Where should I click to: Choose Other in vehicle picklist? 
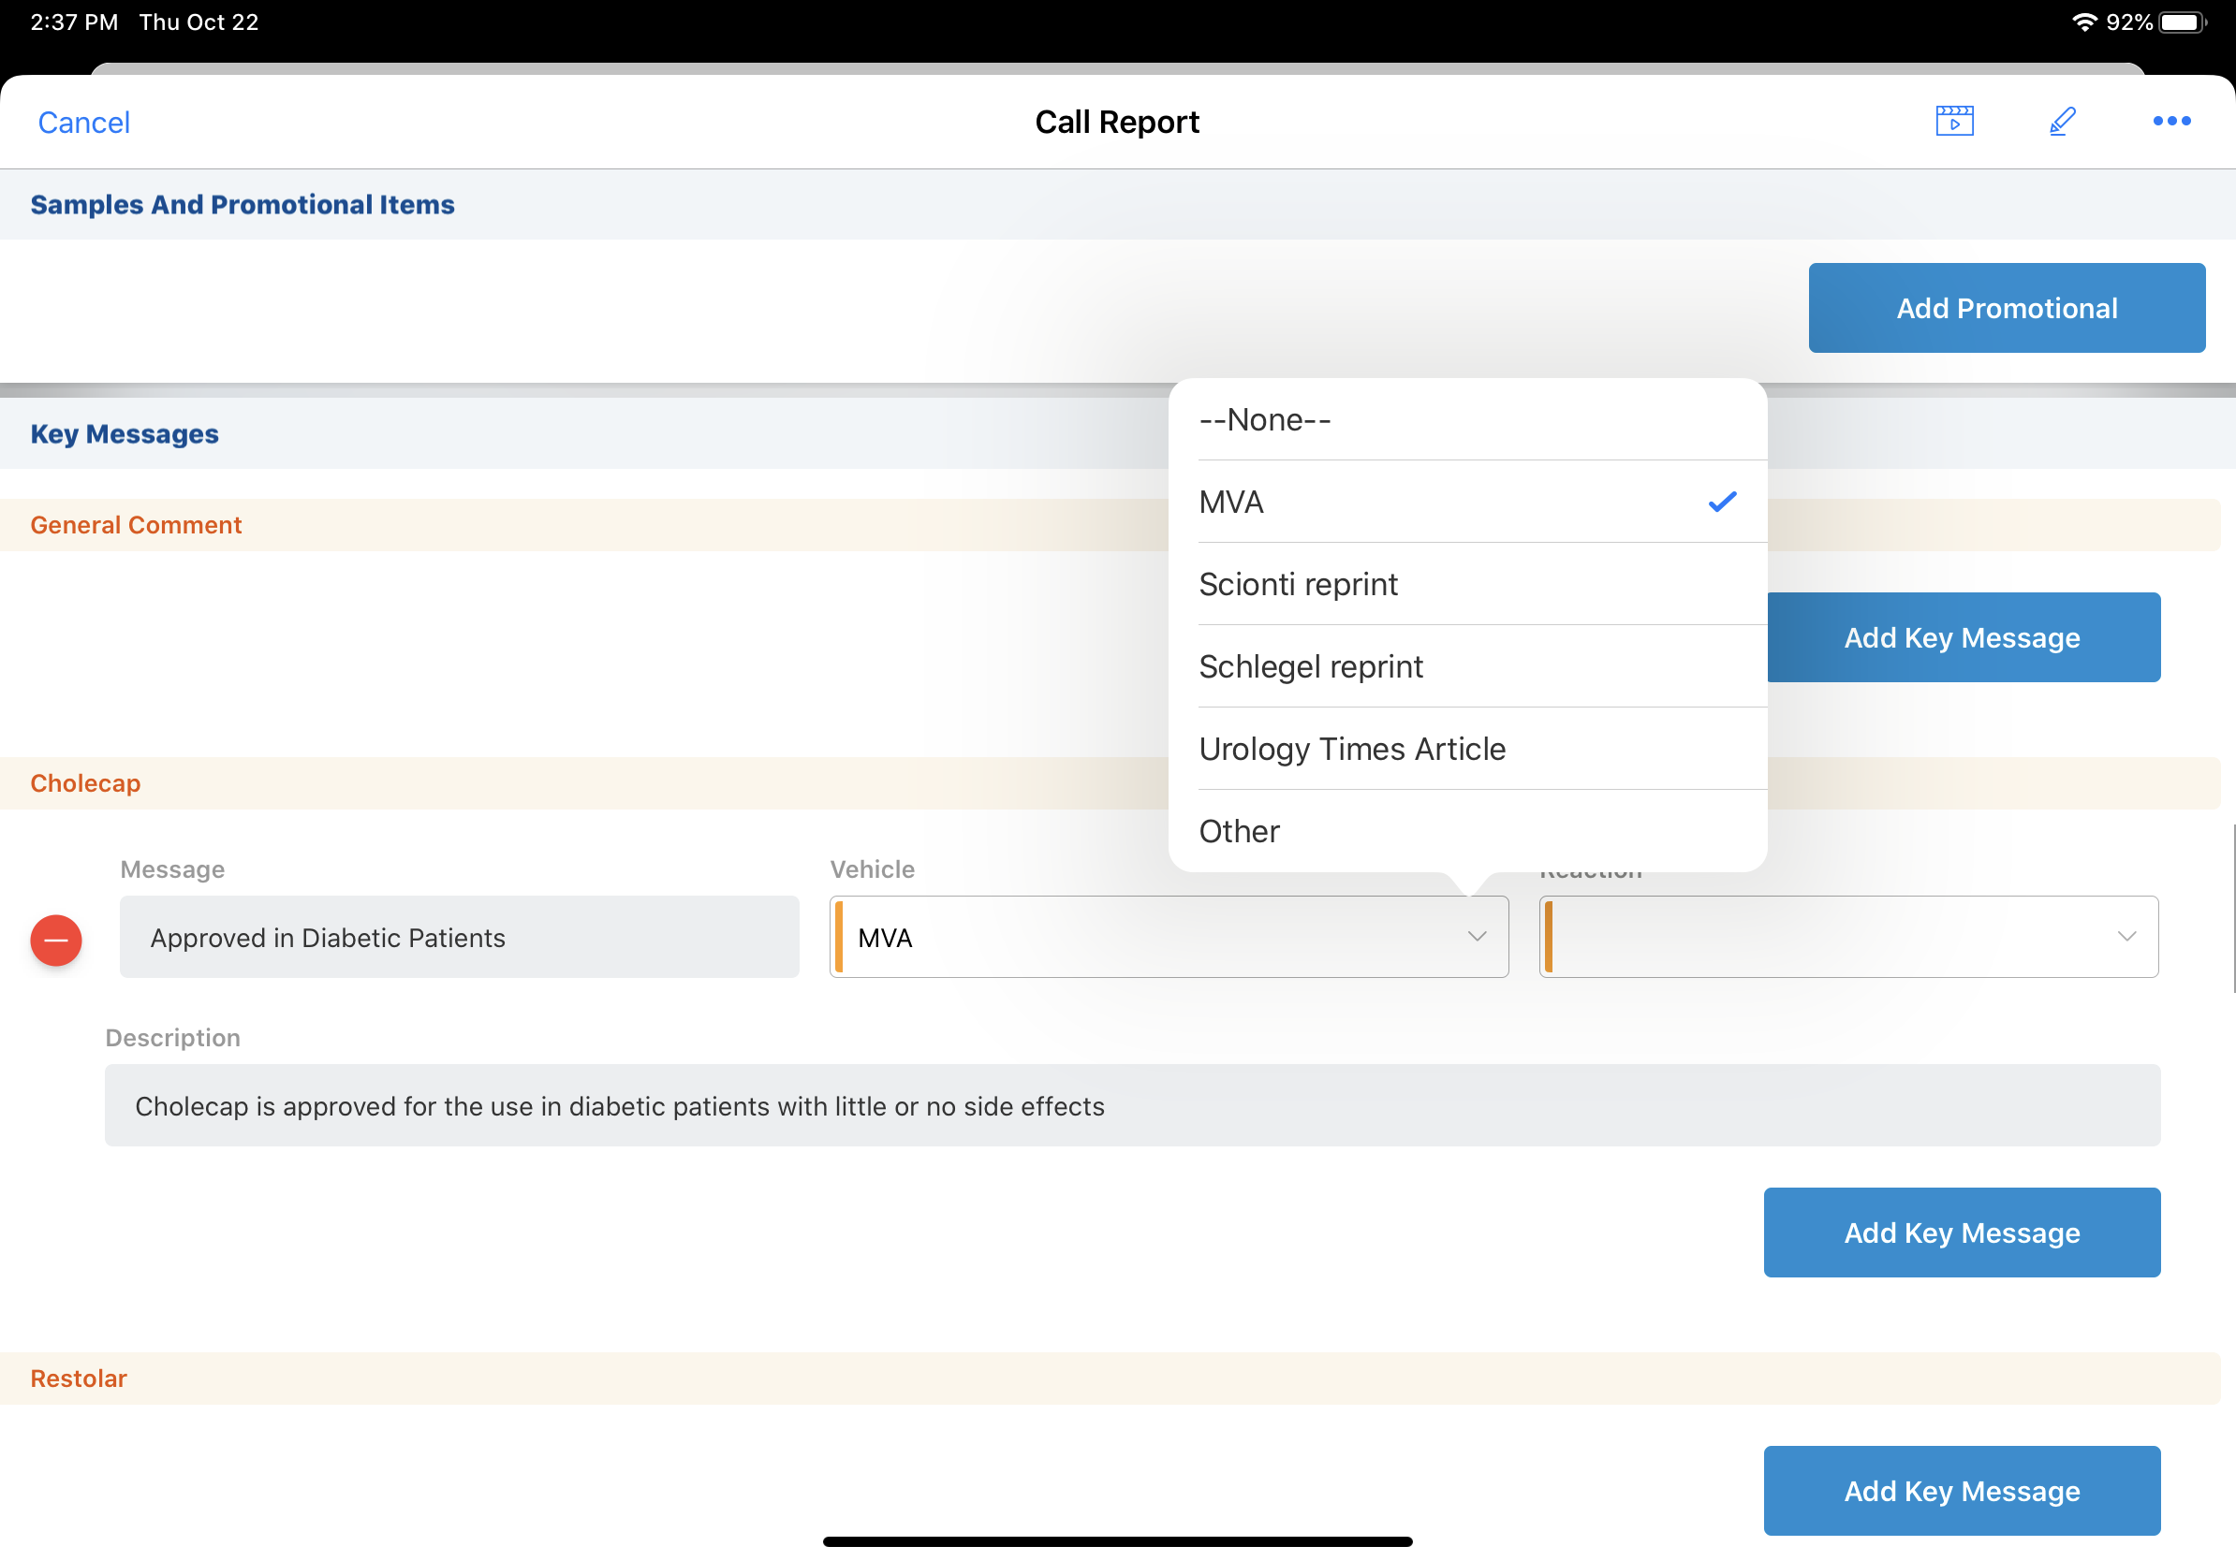(x=1239, y=831)
